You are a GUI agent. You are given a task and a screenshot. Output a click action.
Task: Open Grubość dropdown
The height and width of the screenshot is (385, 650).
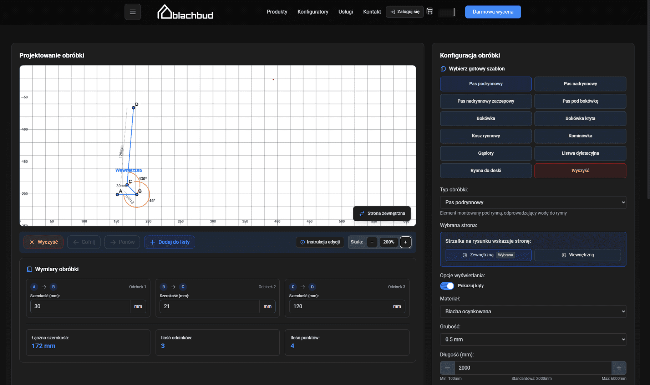point(533,339)
